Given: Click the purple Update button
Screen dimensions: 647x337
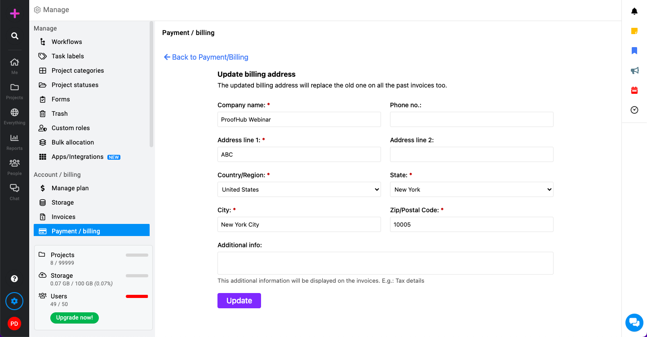Looking at the screenshot, I should (239, 301).
